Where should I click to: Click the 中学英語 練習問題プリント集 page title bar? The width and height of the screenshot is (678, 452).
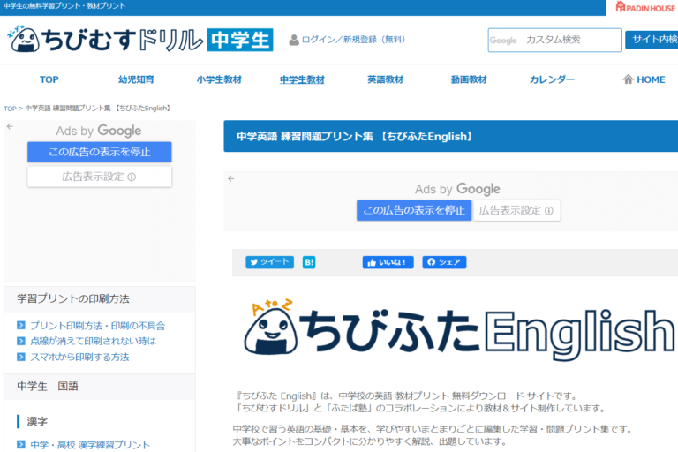450,137
